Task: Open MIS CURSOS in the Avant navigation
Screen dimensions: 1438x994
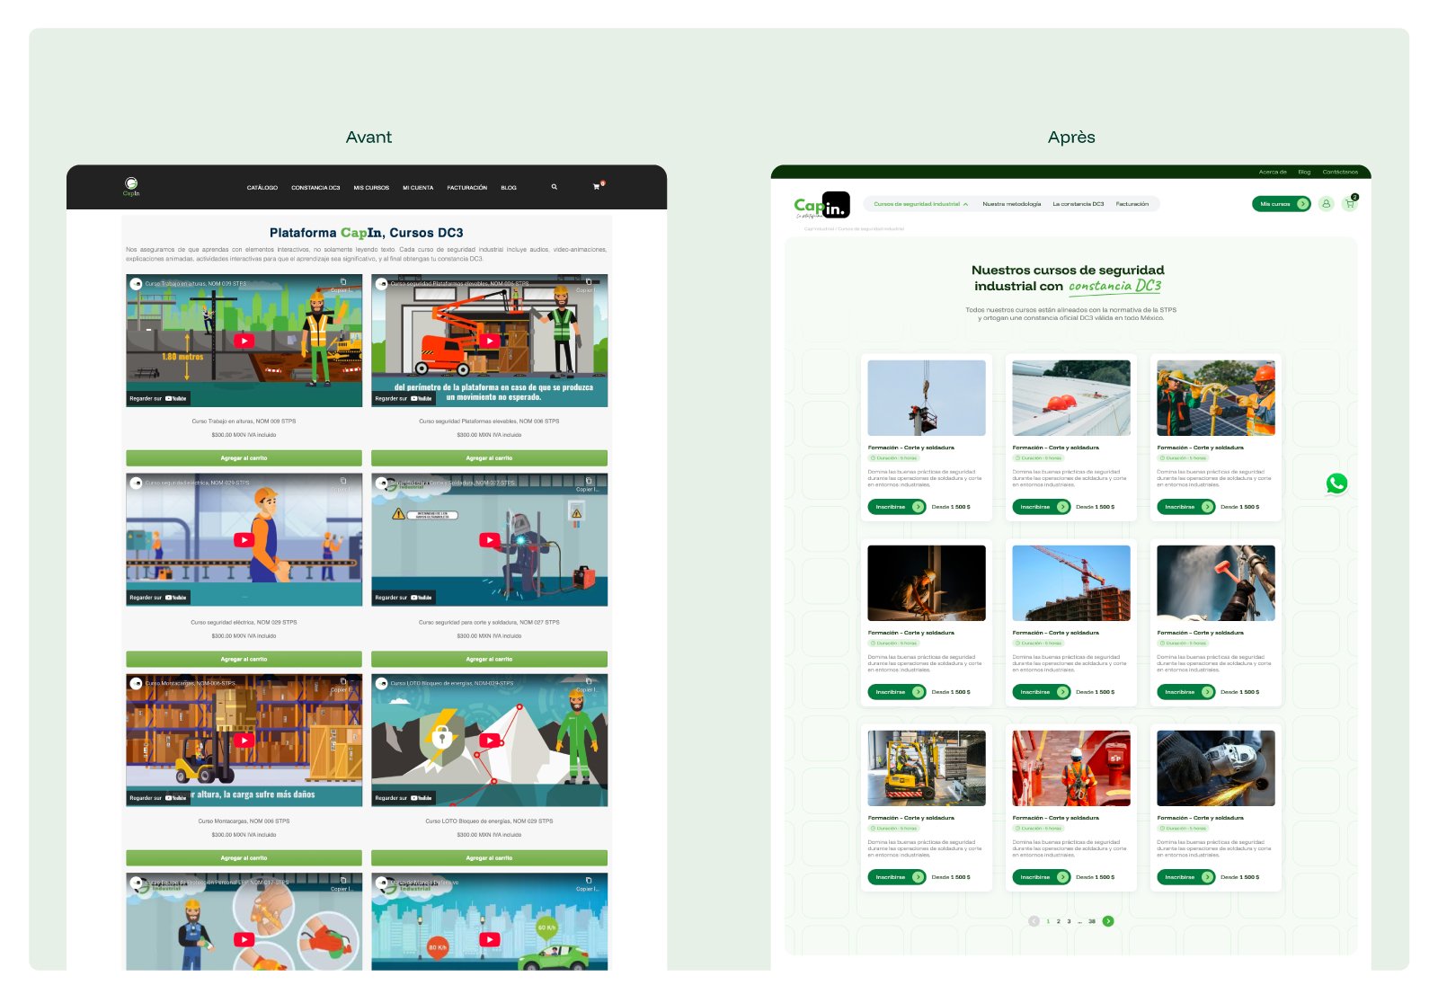Action: click(371, 188)
